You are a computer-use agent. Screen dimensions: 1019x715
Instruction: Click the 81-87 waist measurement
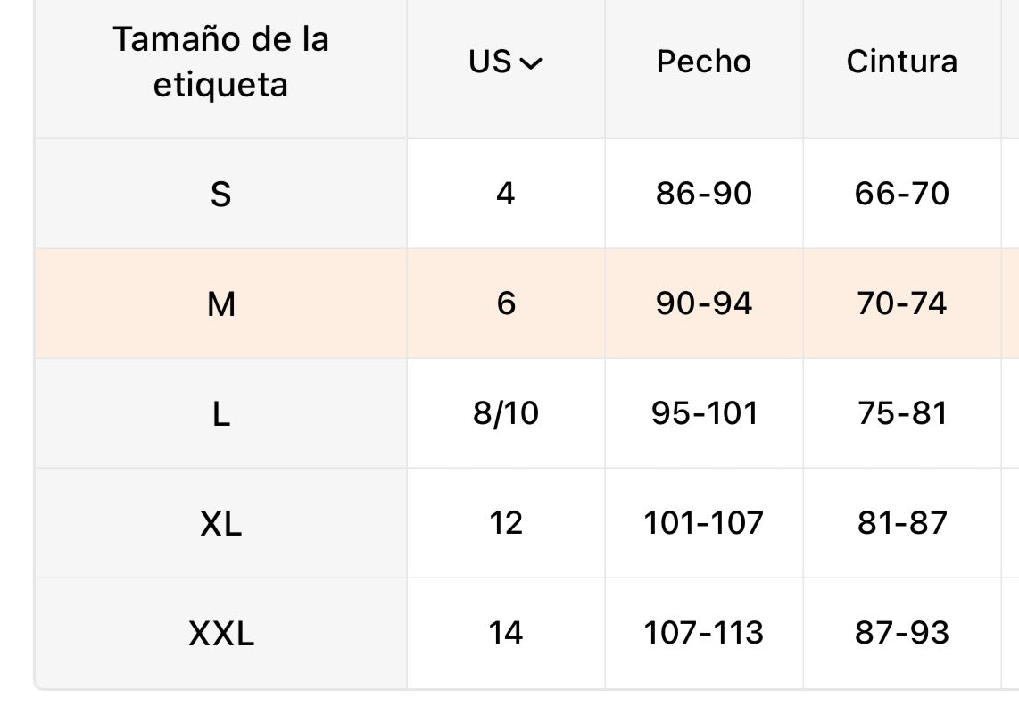click(x=902, y=523)
